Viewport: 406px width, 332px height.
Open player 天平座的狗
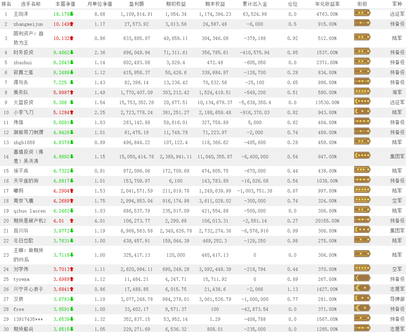coord(26,181)
